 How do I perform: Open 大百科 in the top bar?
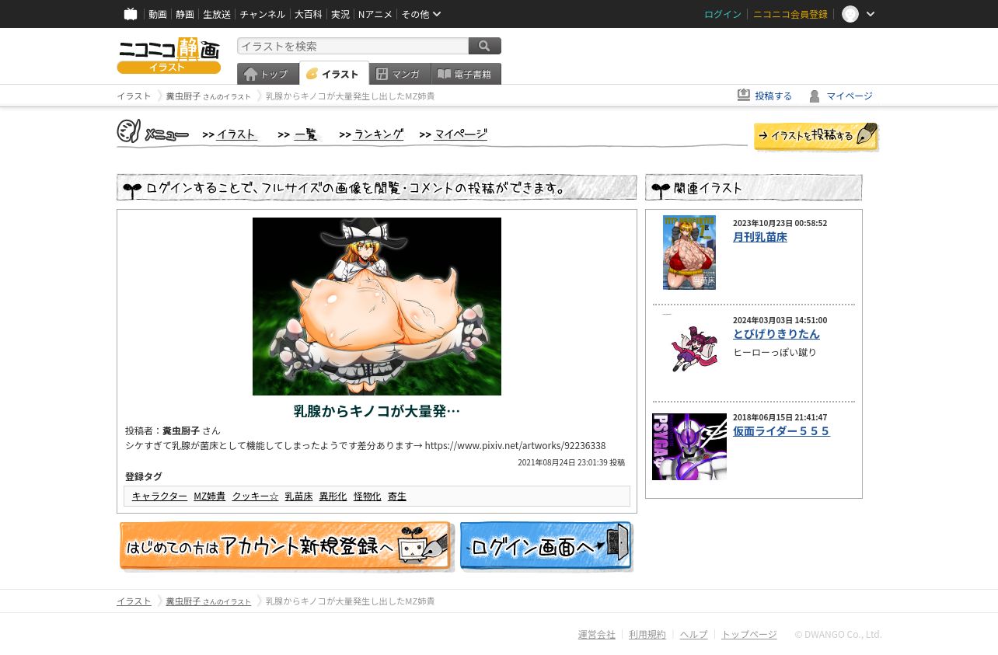point(308,14)
